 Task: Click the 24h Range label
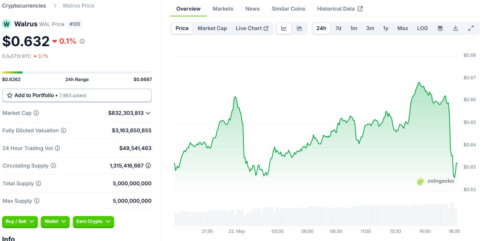[77, 79]
